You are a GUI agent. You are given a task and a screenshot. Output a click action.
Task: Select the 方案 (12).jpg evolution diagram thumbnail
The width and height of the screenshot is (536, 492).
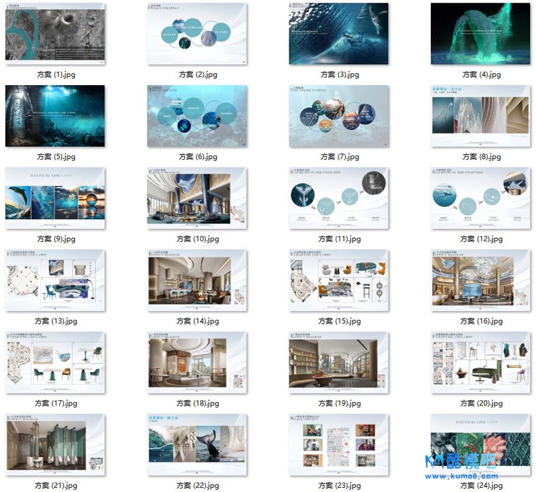pos(480,198)
